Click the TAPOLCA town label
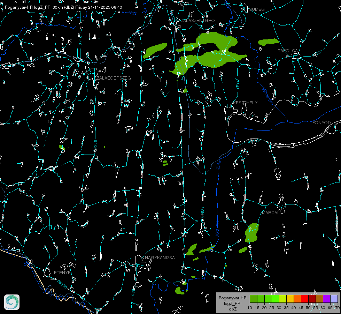This screenshot has width=341, height=314. (288, 51)
